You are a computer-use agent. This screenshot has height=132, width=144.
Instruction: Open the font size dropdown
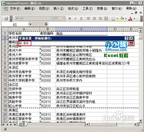coord(64,18)
